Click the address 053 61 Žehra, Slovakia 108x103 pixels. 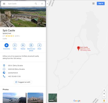pos(15,66)
